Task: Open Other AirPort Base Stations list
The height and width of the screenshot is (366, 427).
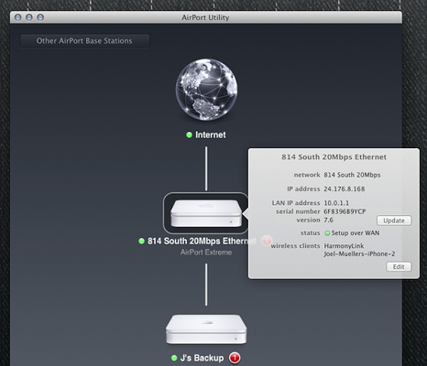Action: pyautogui.click(x=84, y=40)
